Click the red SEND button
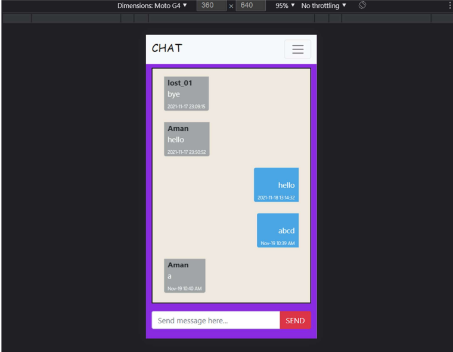453x352 pixels. [295, 320]
